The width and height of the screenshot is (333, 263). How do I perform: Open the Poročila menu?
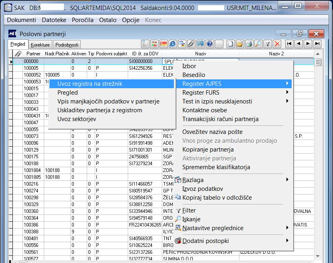(x=84, y=20)
